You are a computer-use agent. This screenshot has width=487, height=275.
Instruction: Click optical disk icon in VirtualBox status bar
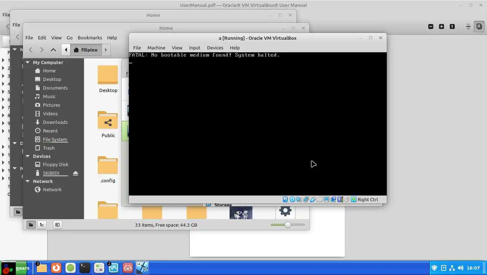[x=292, y=199]
